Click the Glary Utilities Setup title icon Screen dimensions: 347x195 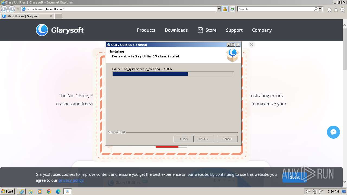(109, 45)
